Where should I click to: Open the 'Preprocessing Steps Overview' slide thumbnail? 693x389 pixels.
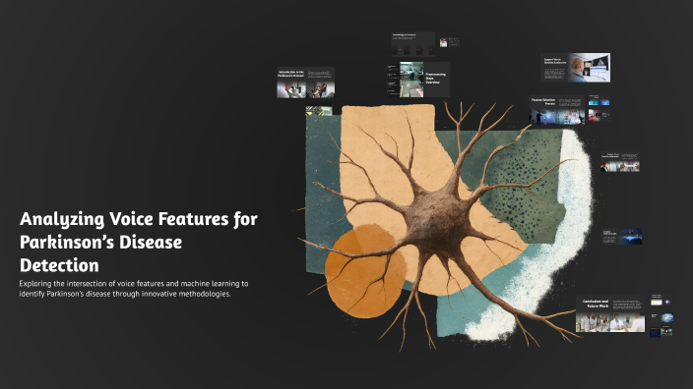(x=418, y=80)
